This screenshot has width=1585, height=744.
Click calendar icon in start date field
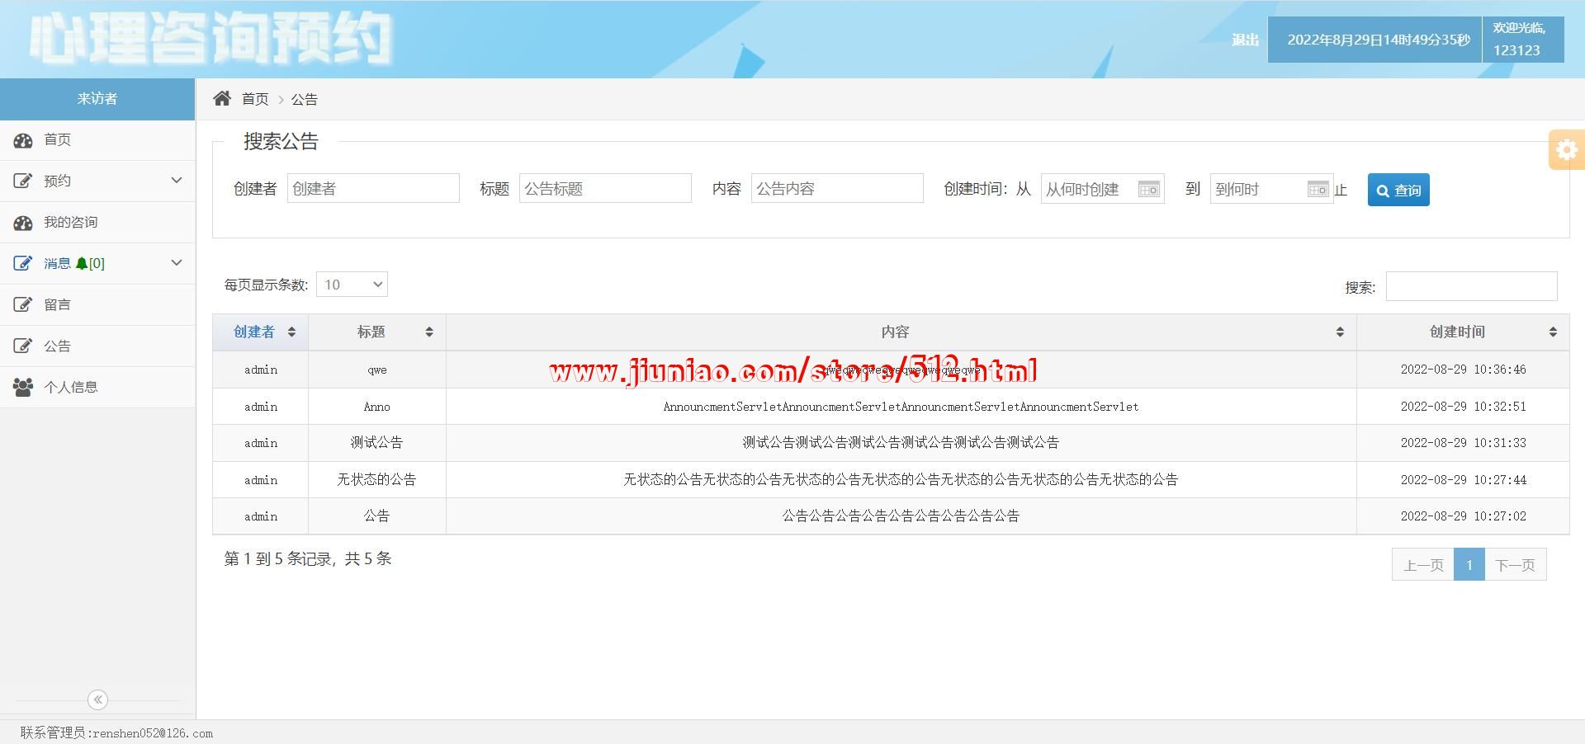[x=1148, y=190]
